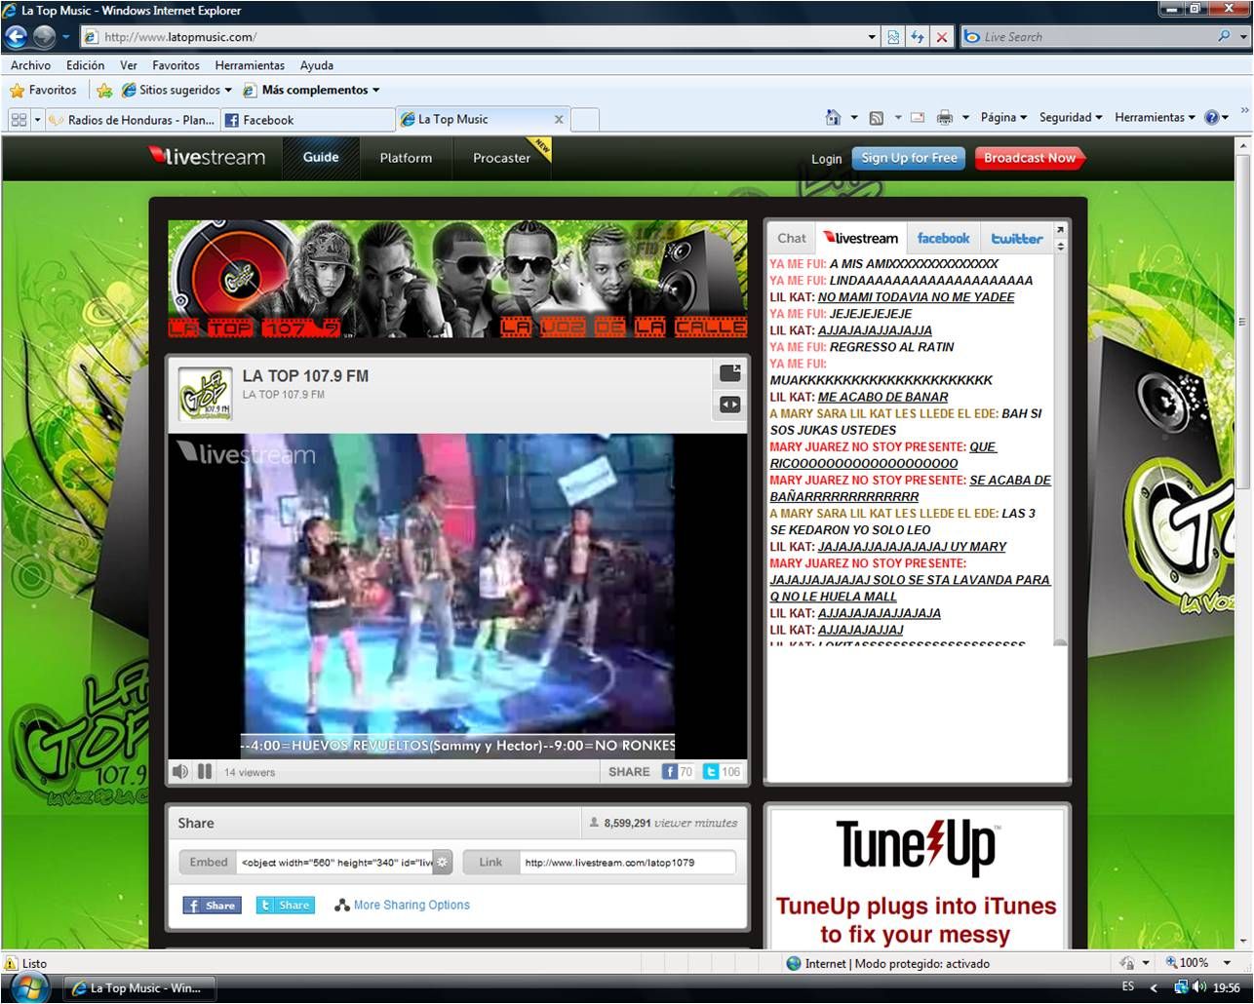Open the Favoritos menu in menu bar
The image size is (1254, 1004).
[176, 65]
